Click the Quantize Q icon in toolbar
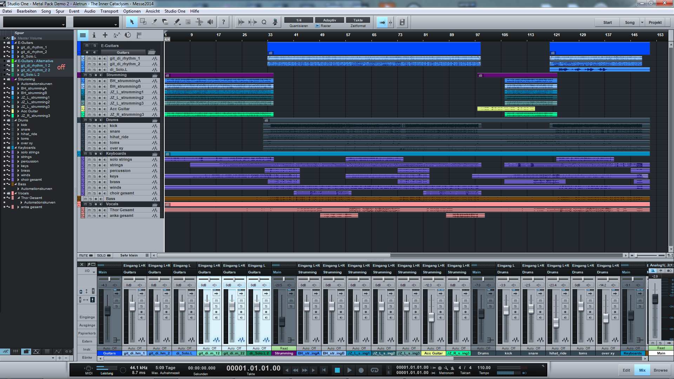This screenshot has width=674, height=379. 264,22
